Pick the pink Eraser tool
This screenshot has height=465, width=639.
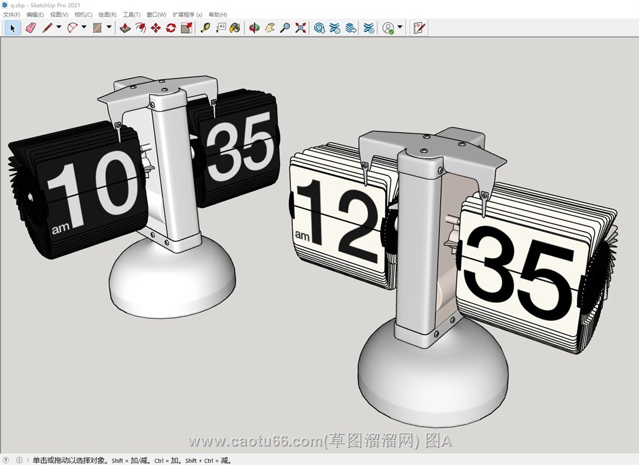point(30,27)
